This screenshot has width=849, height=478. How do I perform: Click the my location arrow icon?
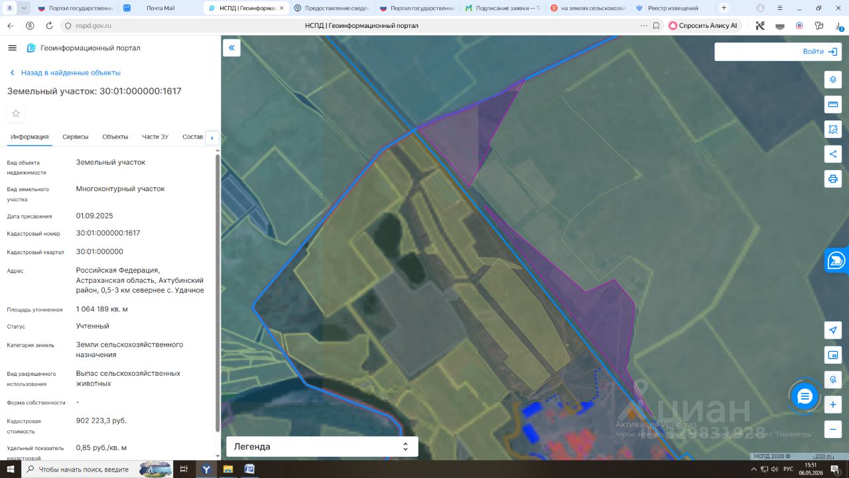[833, 331]
